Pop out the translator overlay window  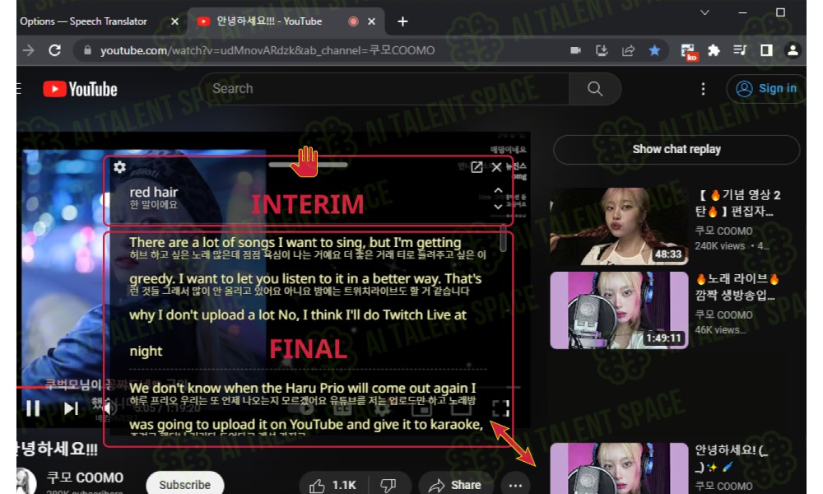point(477,167)
